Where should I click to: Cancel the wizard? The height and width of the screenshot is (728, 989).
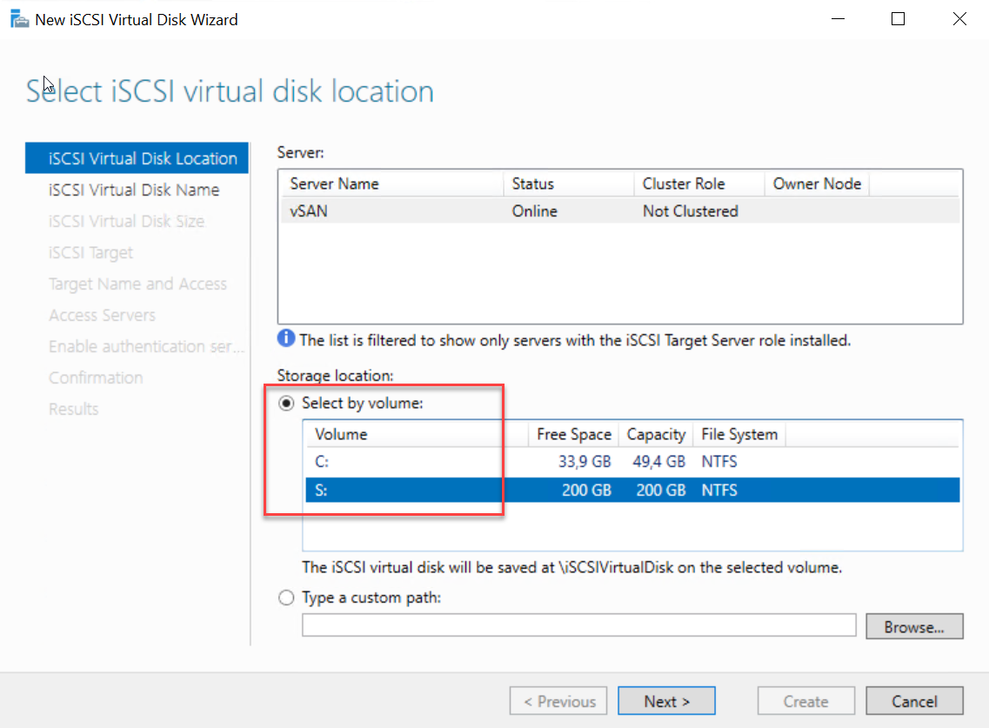(914, 701)
